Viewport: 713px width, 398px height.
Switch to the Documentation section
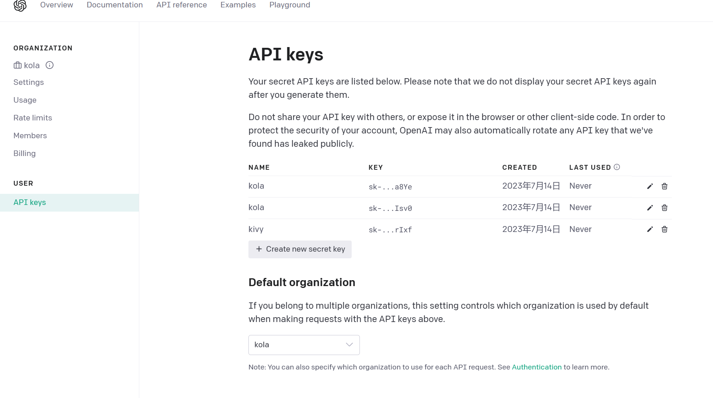pyautogui.click(x=115, y=5)
